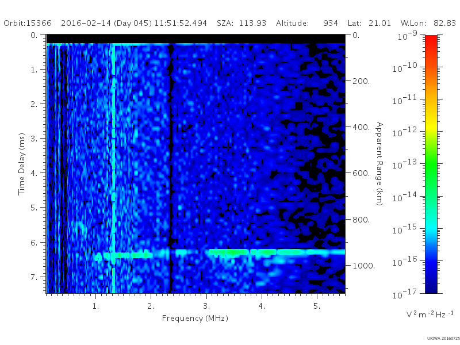Click the 'Frequency (MHz)' axis label

coord(195,318)
